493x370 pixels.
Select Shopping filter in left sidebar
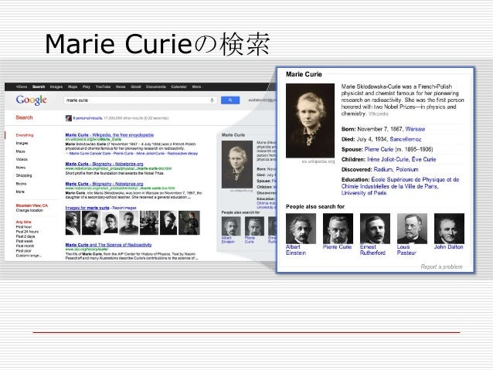pyautogui.click(x=24, y=175)
